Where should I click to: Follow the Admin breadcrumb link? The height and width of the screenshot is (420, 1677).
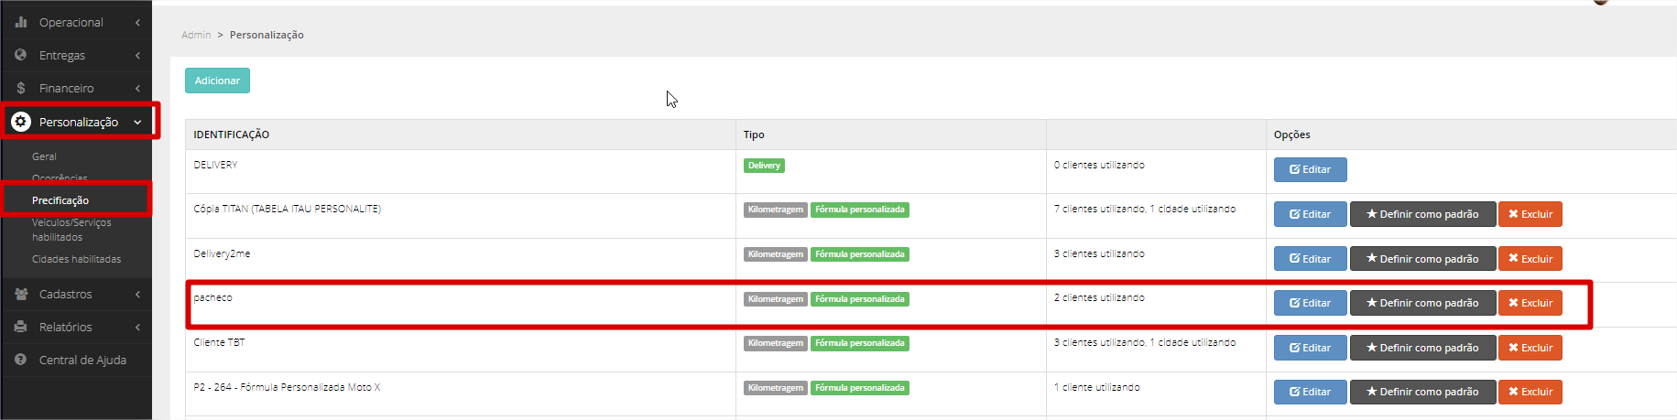[196, 35]
